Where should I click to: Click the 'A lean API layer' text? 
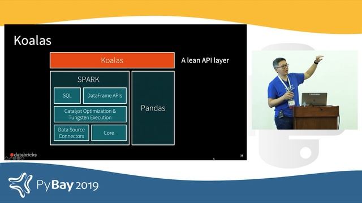(x=205, y=60)
